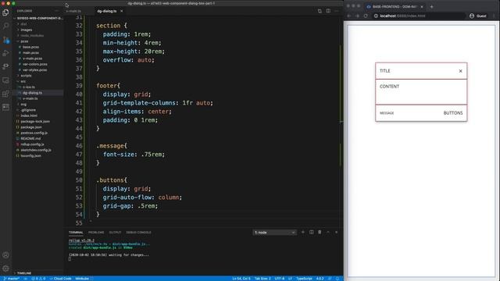Image resolution: width=500 pixels, height=281 pixels.
Task: Open the Guest profile in browser
Action: click(x=478, y=16)
